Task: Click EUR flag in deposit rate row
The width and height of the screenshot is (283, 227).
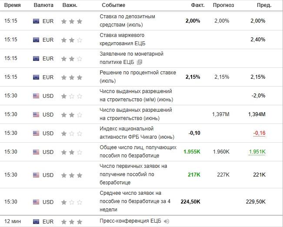Action: pyautogui.click(x=36, y=21)
